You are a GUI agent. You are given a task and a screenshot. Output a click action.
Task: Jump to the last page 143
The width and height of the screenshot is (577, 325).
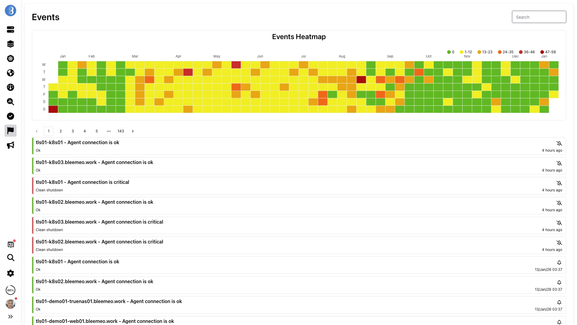pos(121,131)
